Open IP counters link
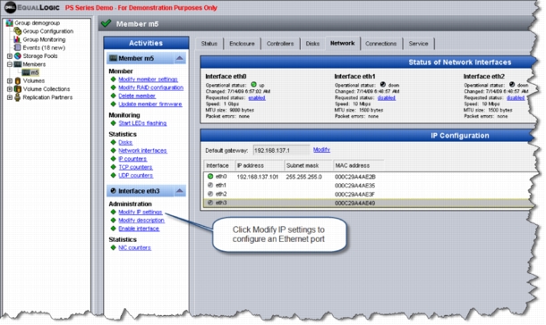Image resolution: width=546 pixels, height=325 pixels. 132,159
